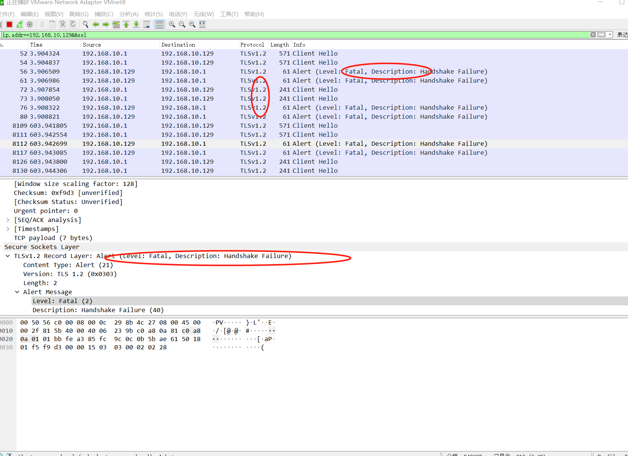Viewport: 628px width, 456px height.
Task: Expand the Timestamps tree item
Action: pyautogui.click(x=8, y=229)
